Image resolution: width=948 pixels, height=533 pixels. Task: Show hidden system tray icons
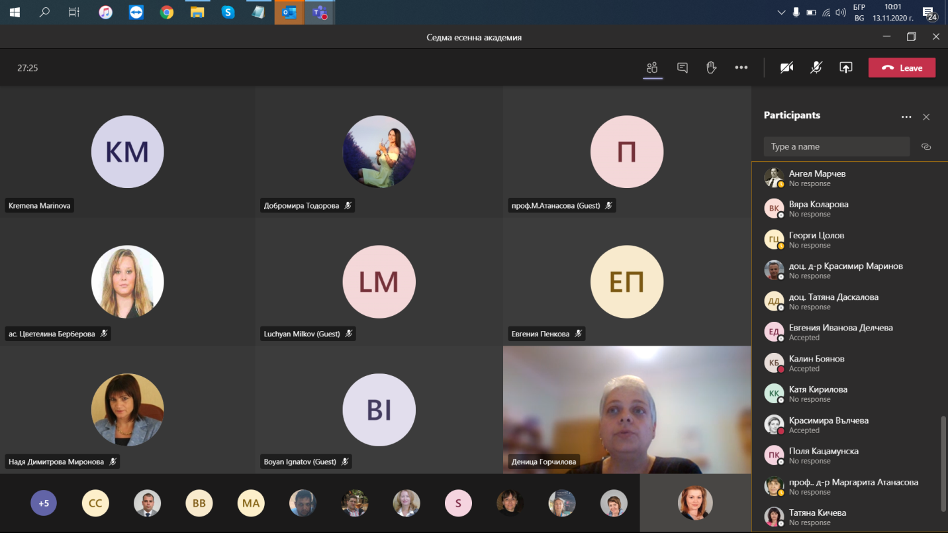coord(781,12)
